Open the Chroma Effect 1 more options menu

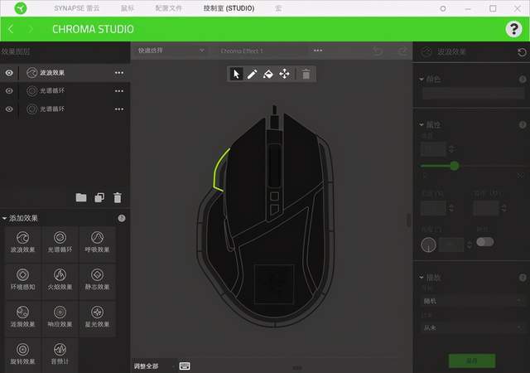click(x=318, y=51)
